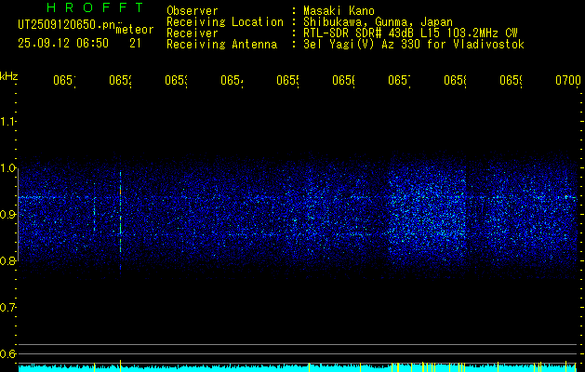Click the 'Receiving Antenna' label
Screen dimensions: 585x372
(222, 45)
